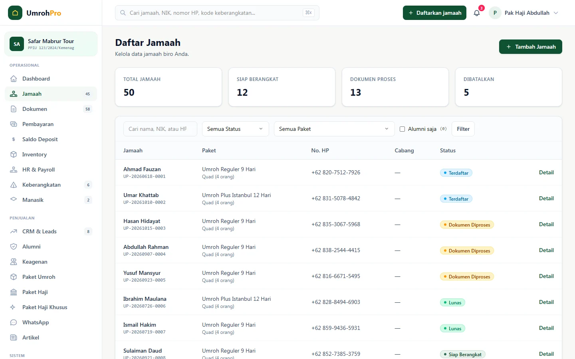Click the Daftarkan jamaah button

tap(434, 13)
